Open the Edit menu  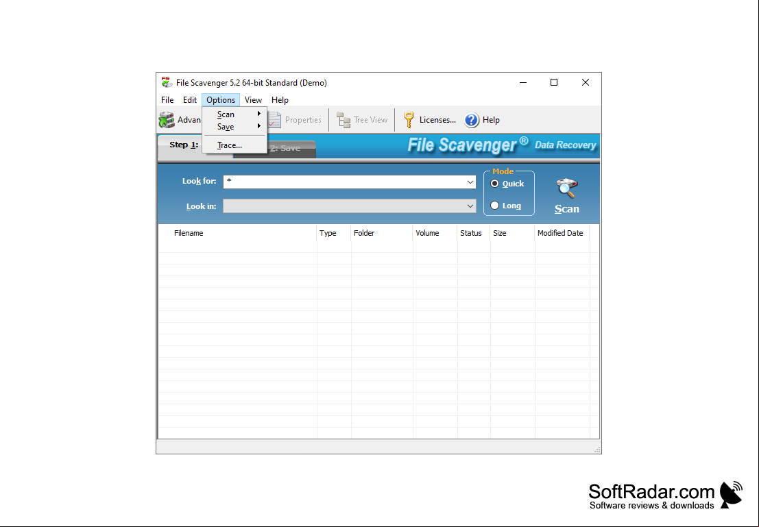[190, 99]
